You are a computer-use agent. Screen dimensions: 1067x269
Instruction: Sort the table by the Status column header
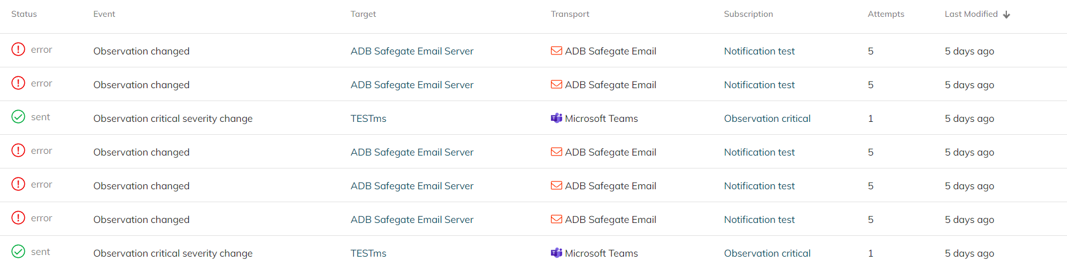click(24, 14)
